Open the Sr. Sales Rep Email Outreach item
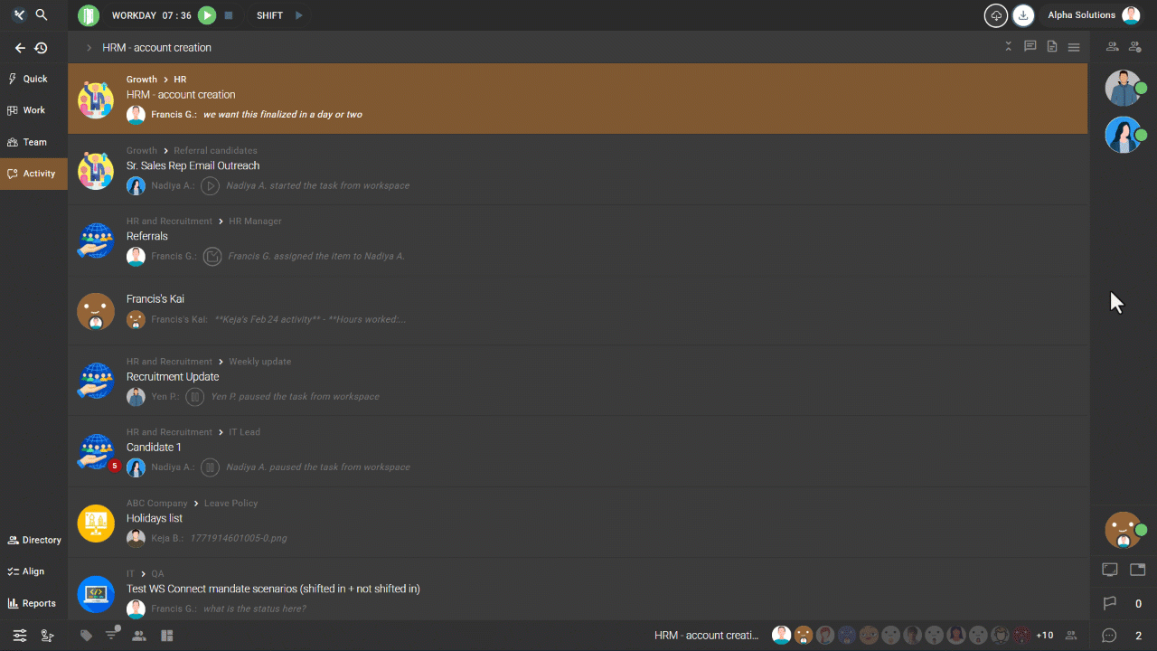The height and width of the screenshot is (651, 1157). tap(193, 165)
